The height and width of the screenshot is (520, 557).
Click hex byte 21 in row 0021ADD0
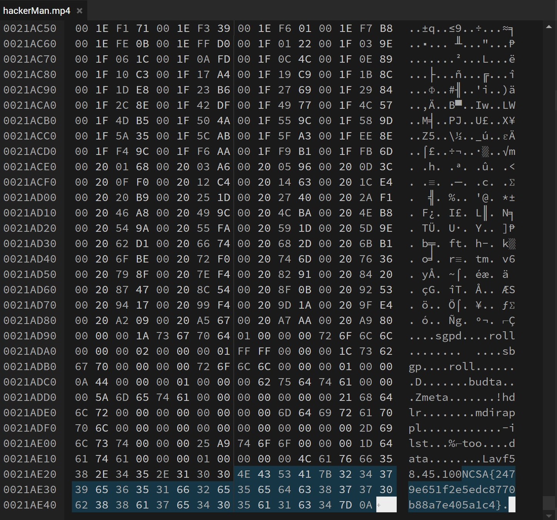[346, 397]
